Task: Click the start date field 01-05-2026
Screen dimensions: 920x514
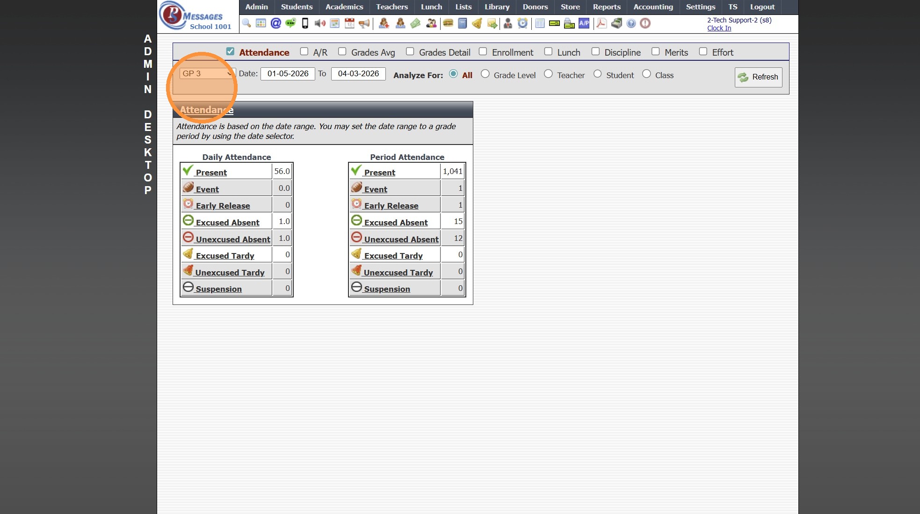Action: point(288,74)
